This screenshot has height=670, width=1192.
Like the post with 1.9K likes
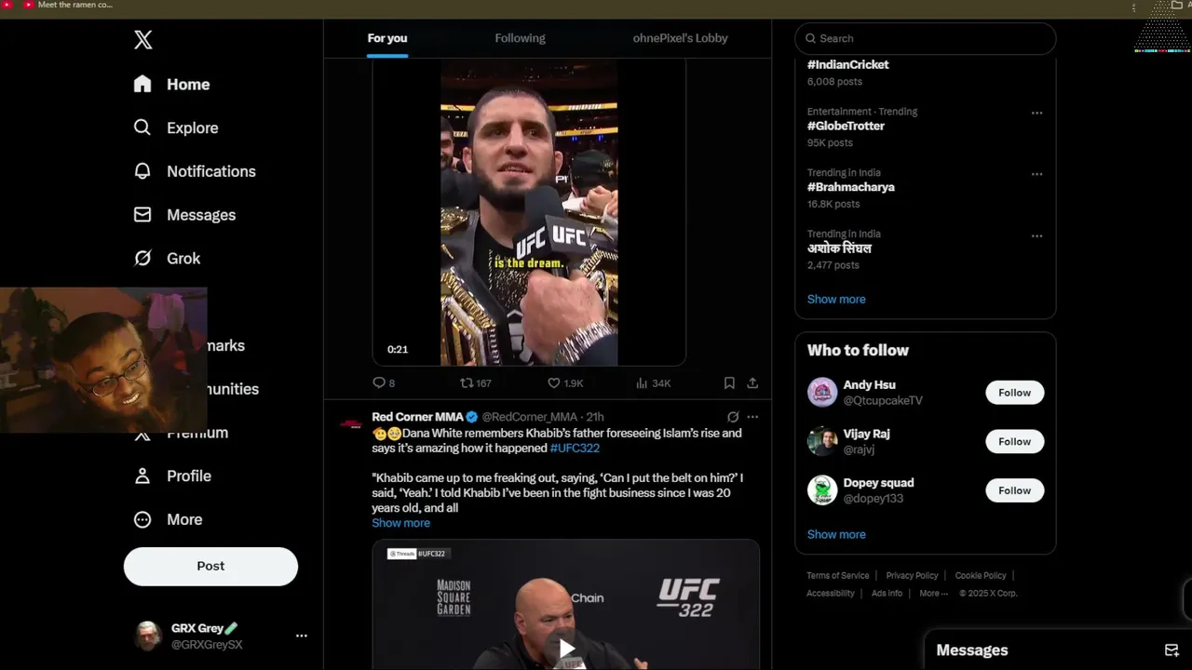565,383
